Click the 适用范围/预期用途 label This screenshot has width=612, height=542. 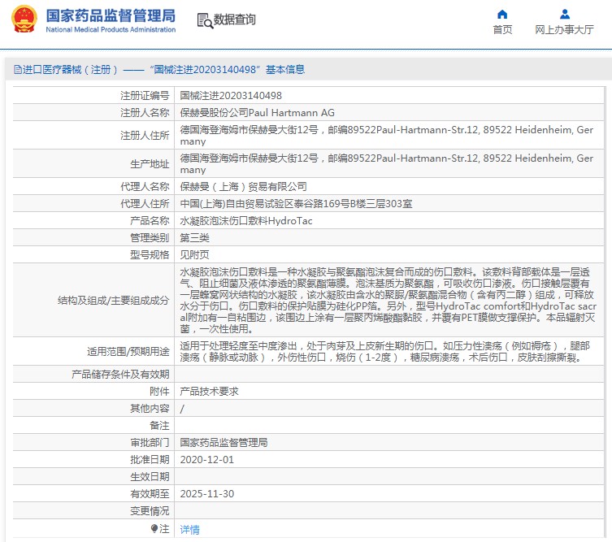tap(128, 352)
